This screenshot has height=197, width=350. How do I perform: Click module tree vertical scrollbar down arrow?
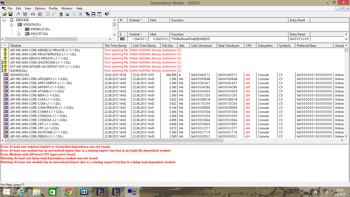pos(114,35)
